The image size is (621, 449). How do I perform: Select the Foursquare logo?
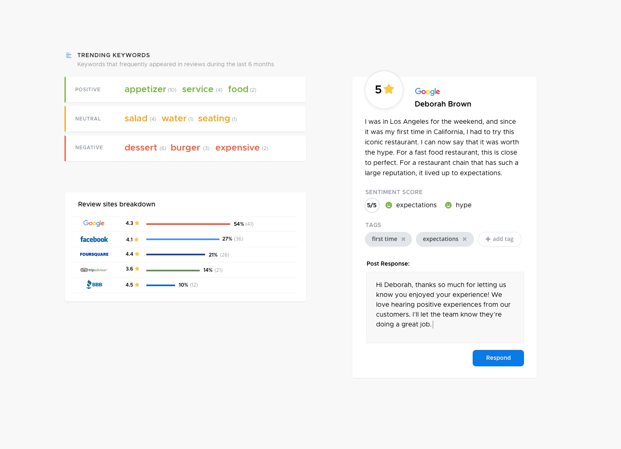coord(94,254)
